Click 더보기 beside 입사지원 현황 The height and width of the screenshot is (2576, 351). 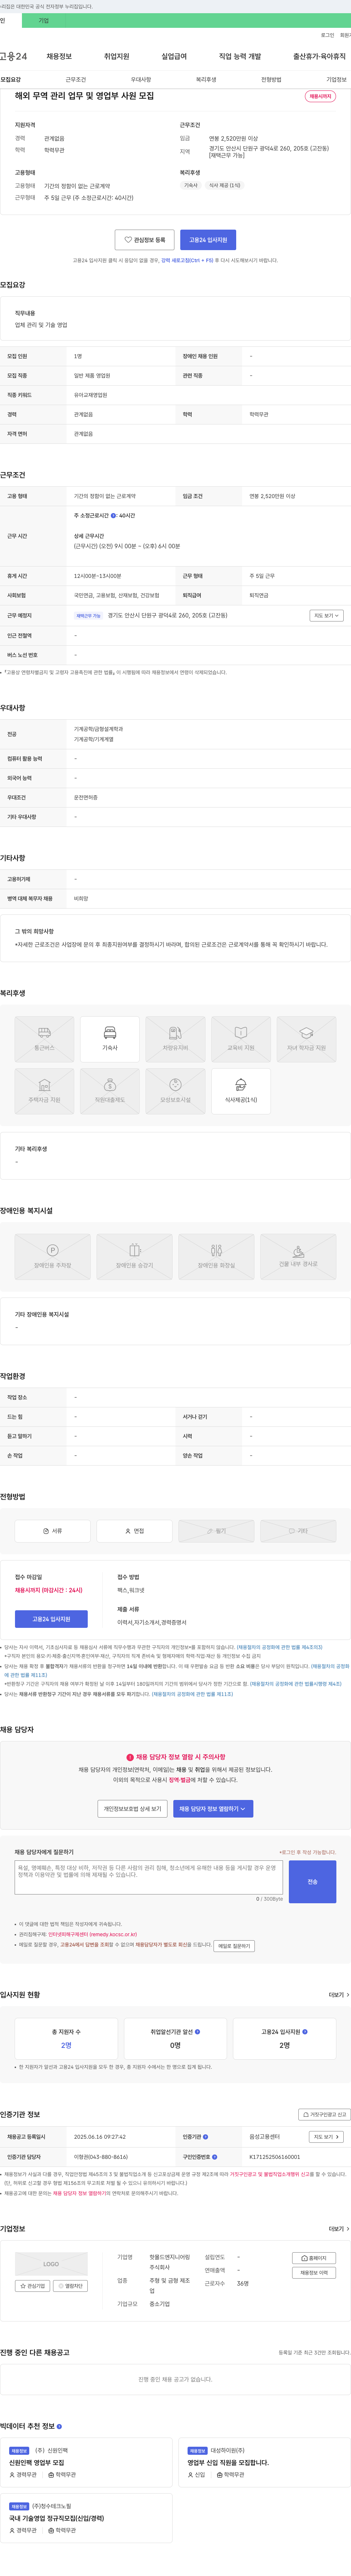(339, 1995)
